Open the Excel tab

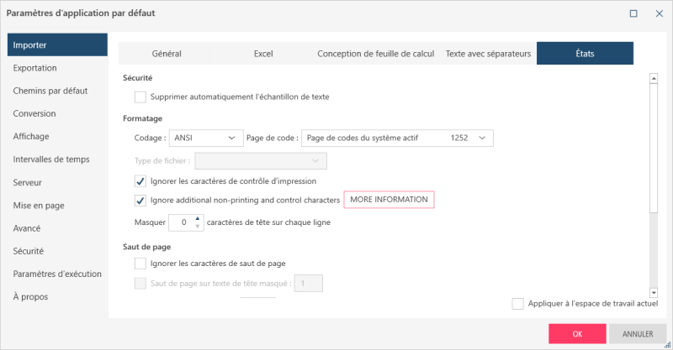[263, 54]
